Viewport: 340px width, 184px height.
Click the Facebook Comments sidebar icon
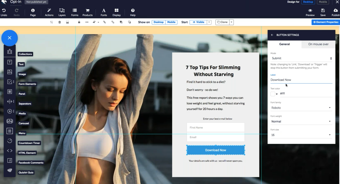pos(10,160)
